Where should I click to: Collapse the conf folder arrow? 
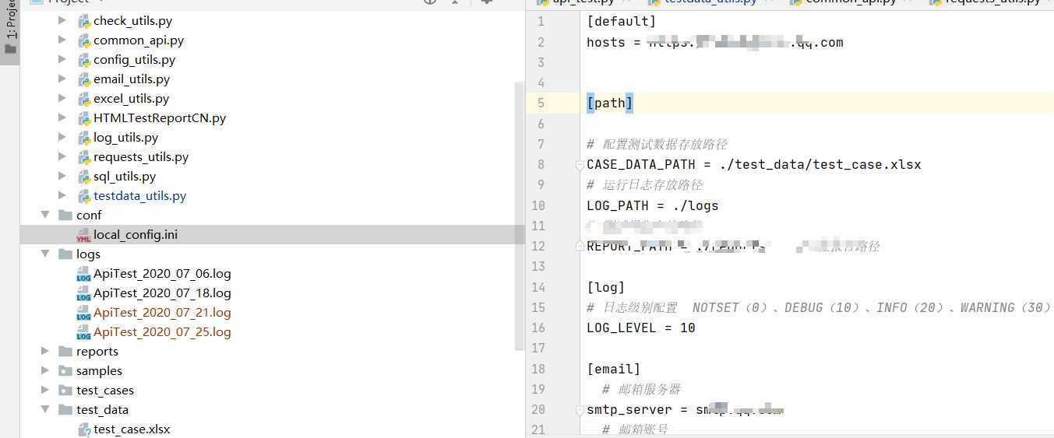45,215
